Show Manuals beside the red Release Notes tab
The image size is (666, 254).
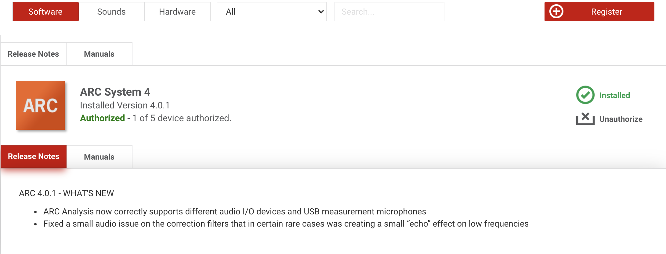99,157
